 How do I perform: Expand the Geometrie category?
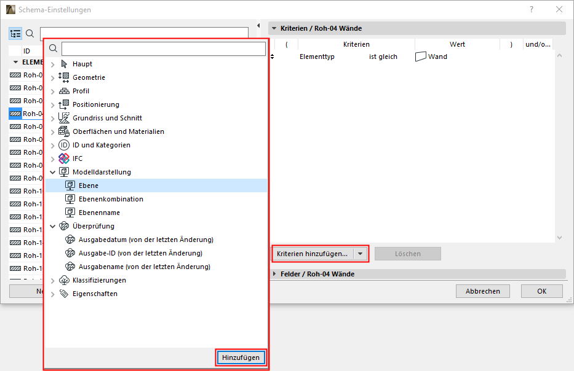(53, 78)
